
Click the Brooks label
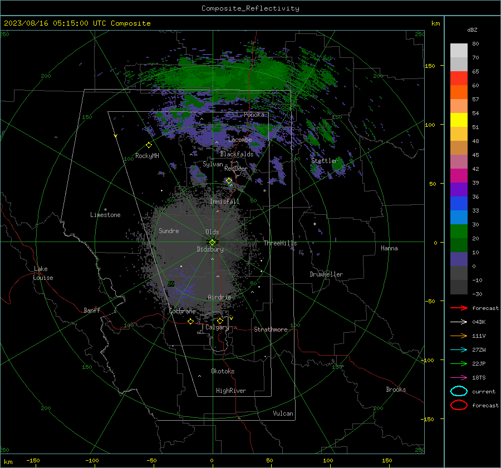396,390
